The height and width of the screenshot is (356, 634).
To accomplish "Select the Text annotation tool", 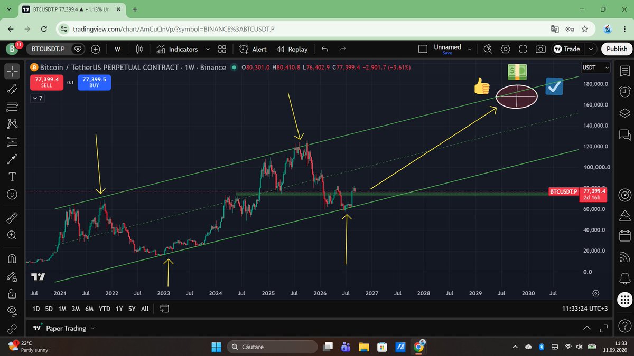I will point(12,176).
